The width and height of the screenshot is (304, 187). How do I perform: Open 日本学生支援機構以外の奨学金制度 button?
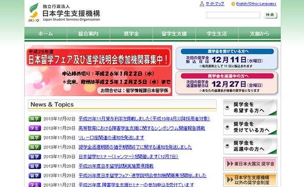[250, 180]
